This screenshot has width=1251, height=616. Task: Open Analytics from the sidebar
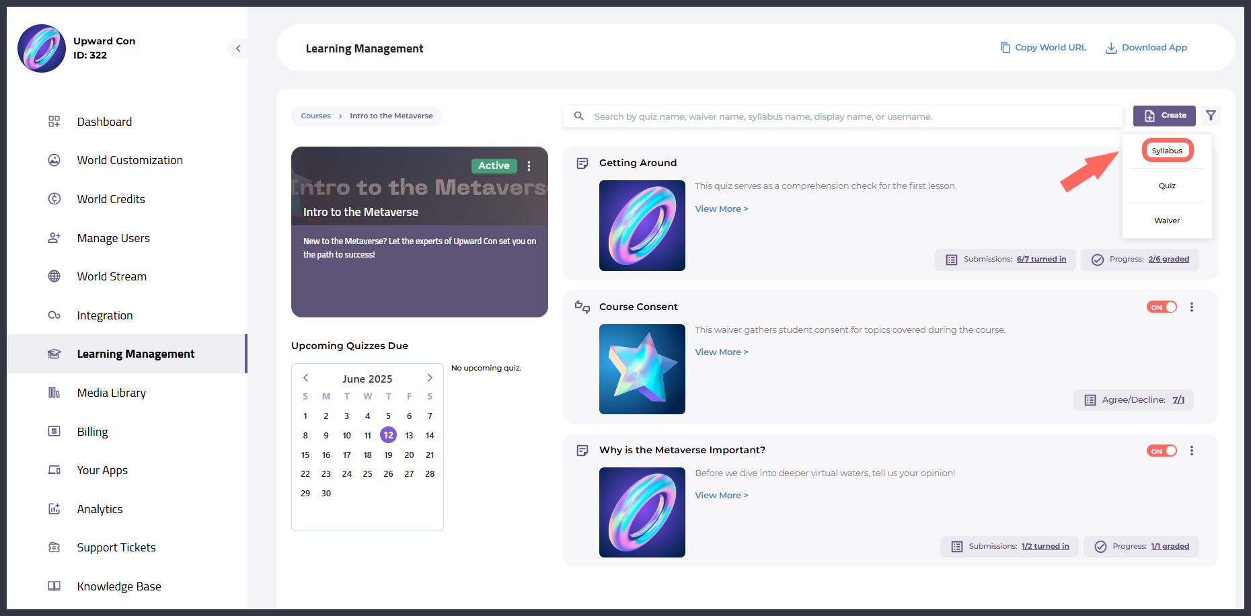[x=100, y=509]
